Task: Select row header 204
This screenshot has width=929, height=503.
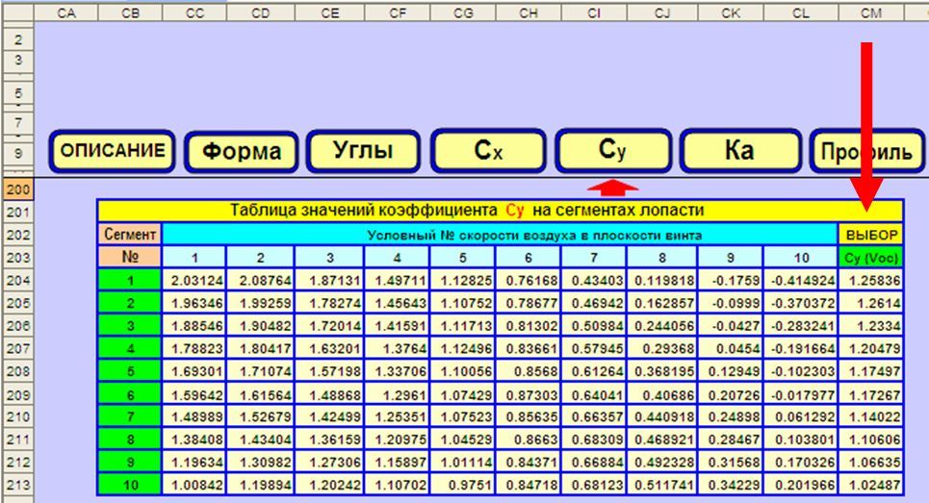Action: coord(17,280)
